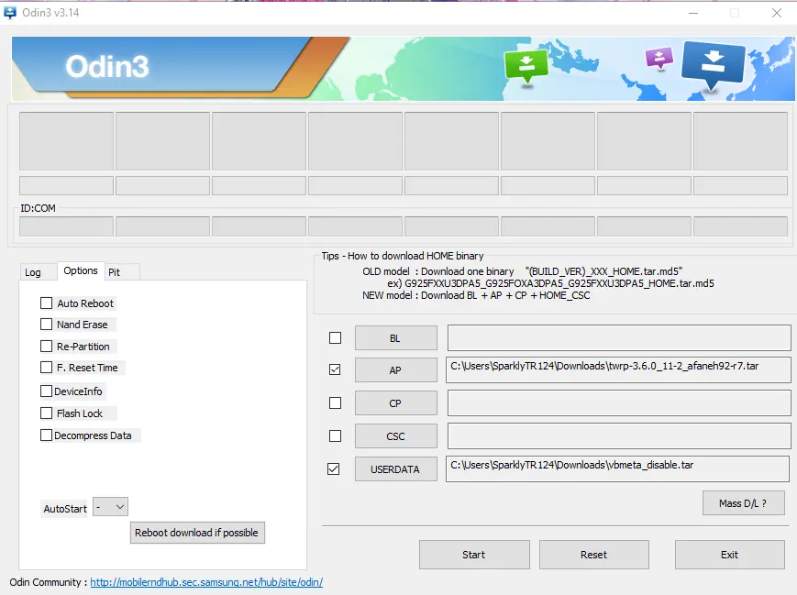Viewport: 797px width, 595px height.
Task: Click the empty CSC file path field
Action: pyautogui.click(x=619, y=436)
